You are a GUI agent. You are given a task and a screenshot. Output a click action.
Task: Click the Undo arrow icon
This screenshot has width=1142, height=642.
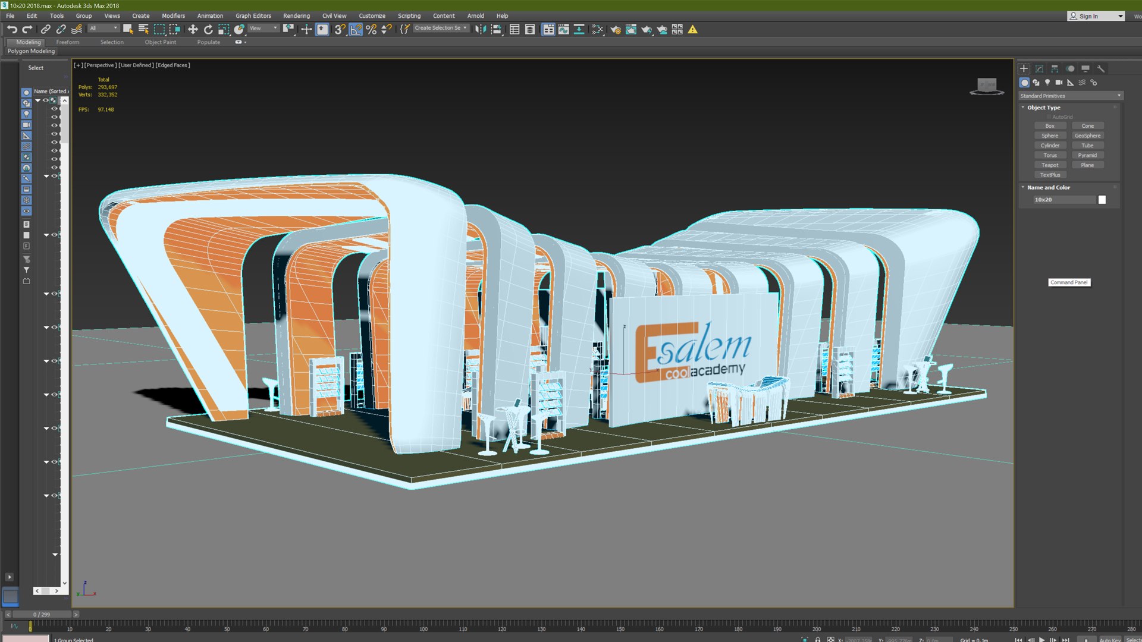coord(12,29)
